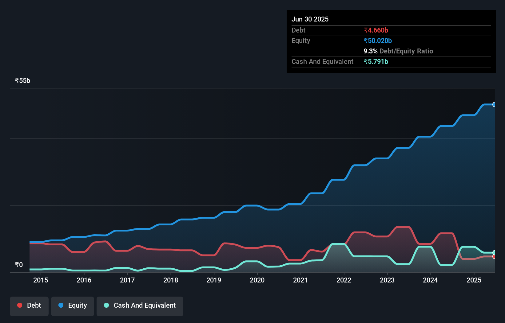
Task: Click the Debt endpoint marker at chart edge
Action: (495, 257)
